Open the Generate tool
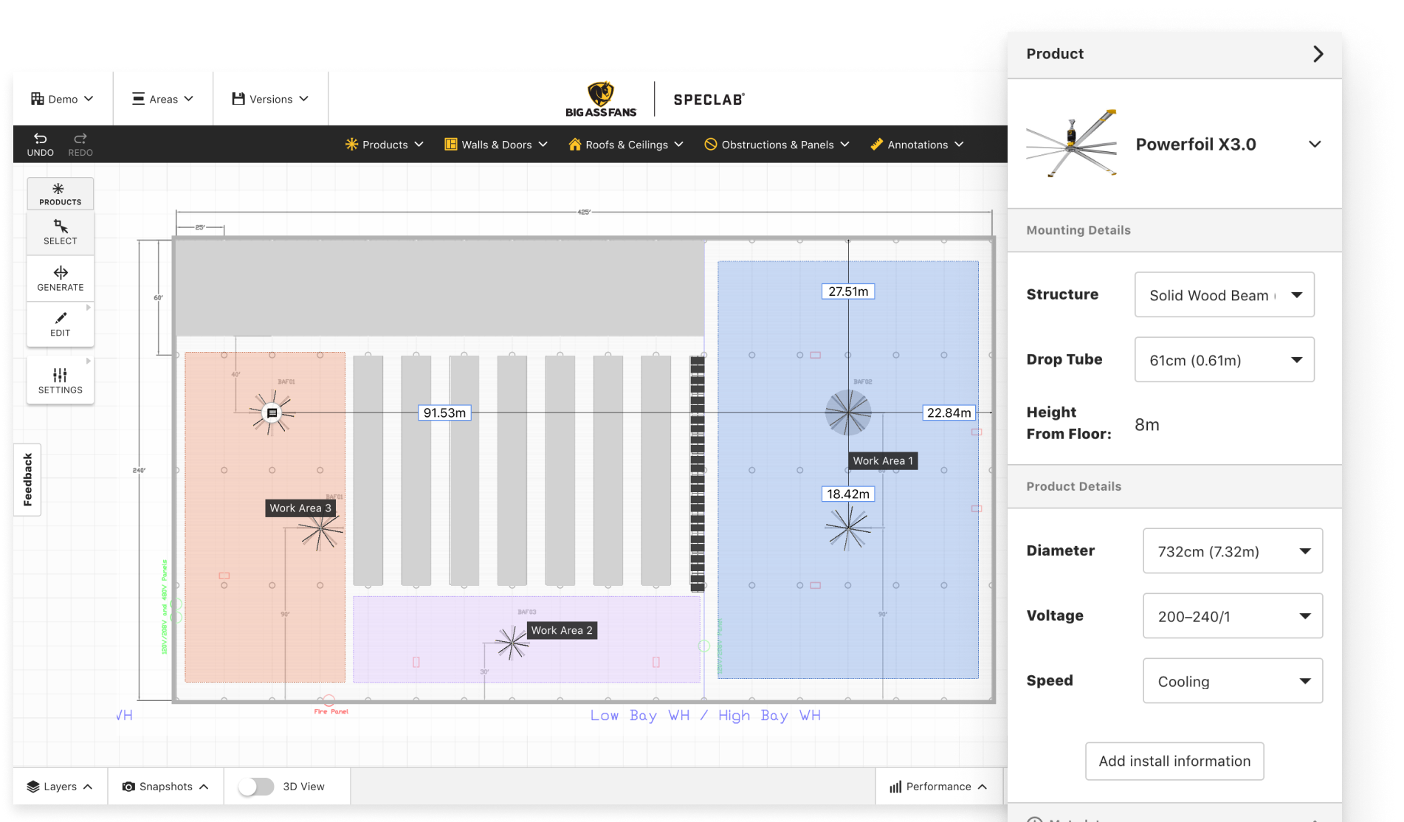 61,278
